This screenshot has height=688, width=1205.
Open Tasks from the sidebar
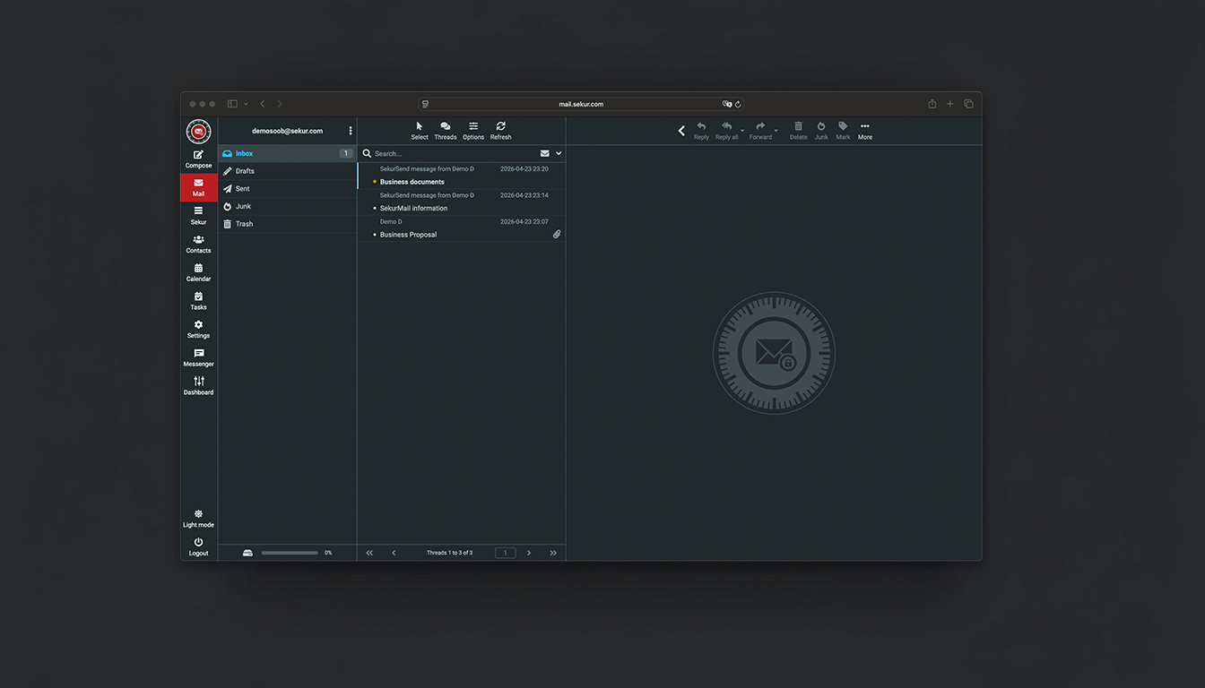tap(198, 301)
